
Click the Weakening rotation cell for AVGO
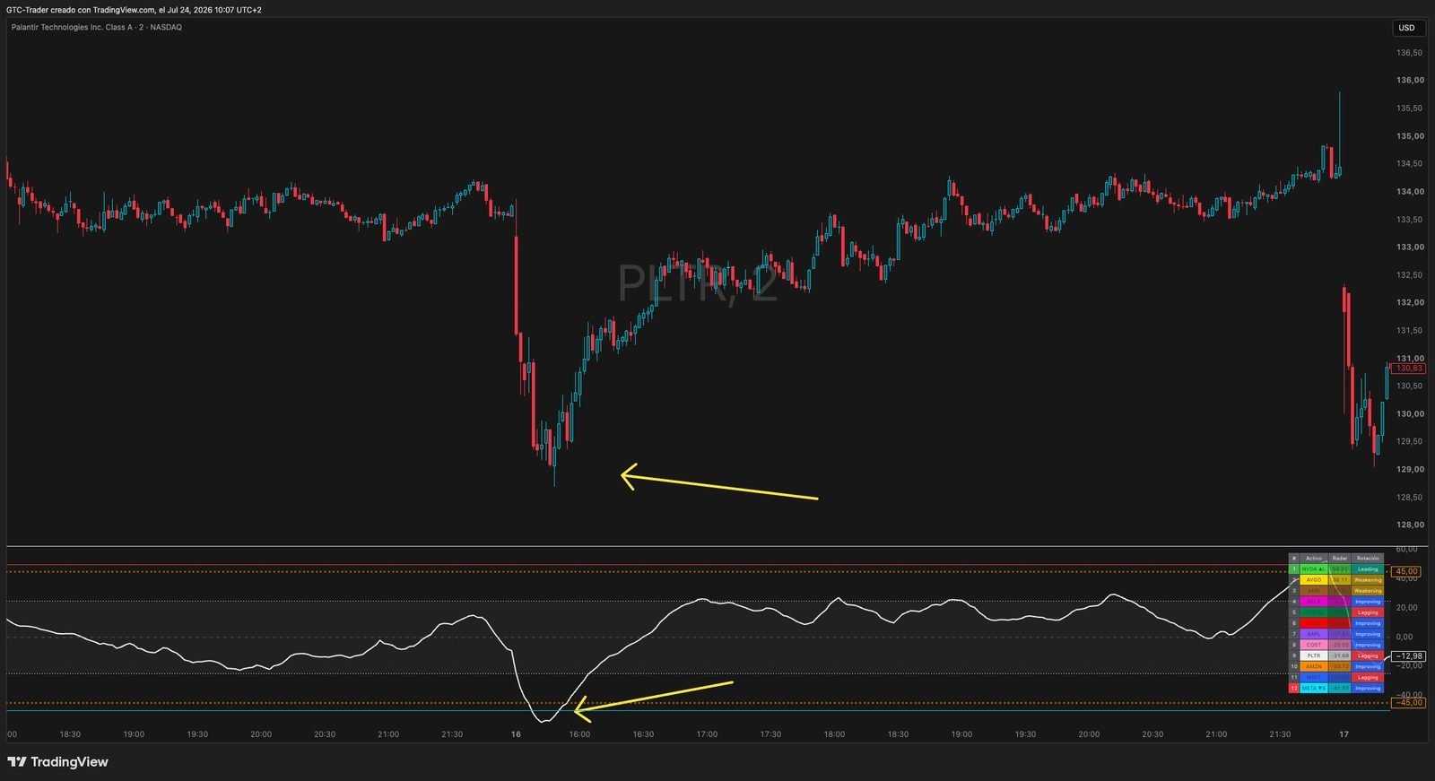[1368, 580]
